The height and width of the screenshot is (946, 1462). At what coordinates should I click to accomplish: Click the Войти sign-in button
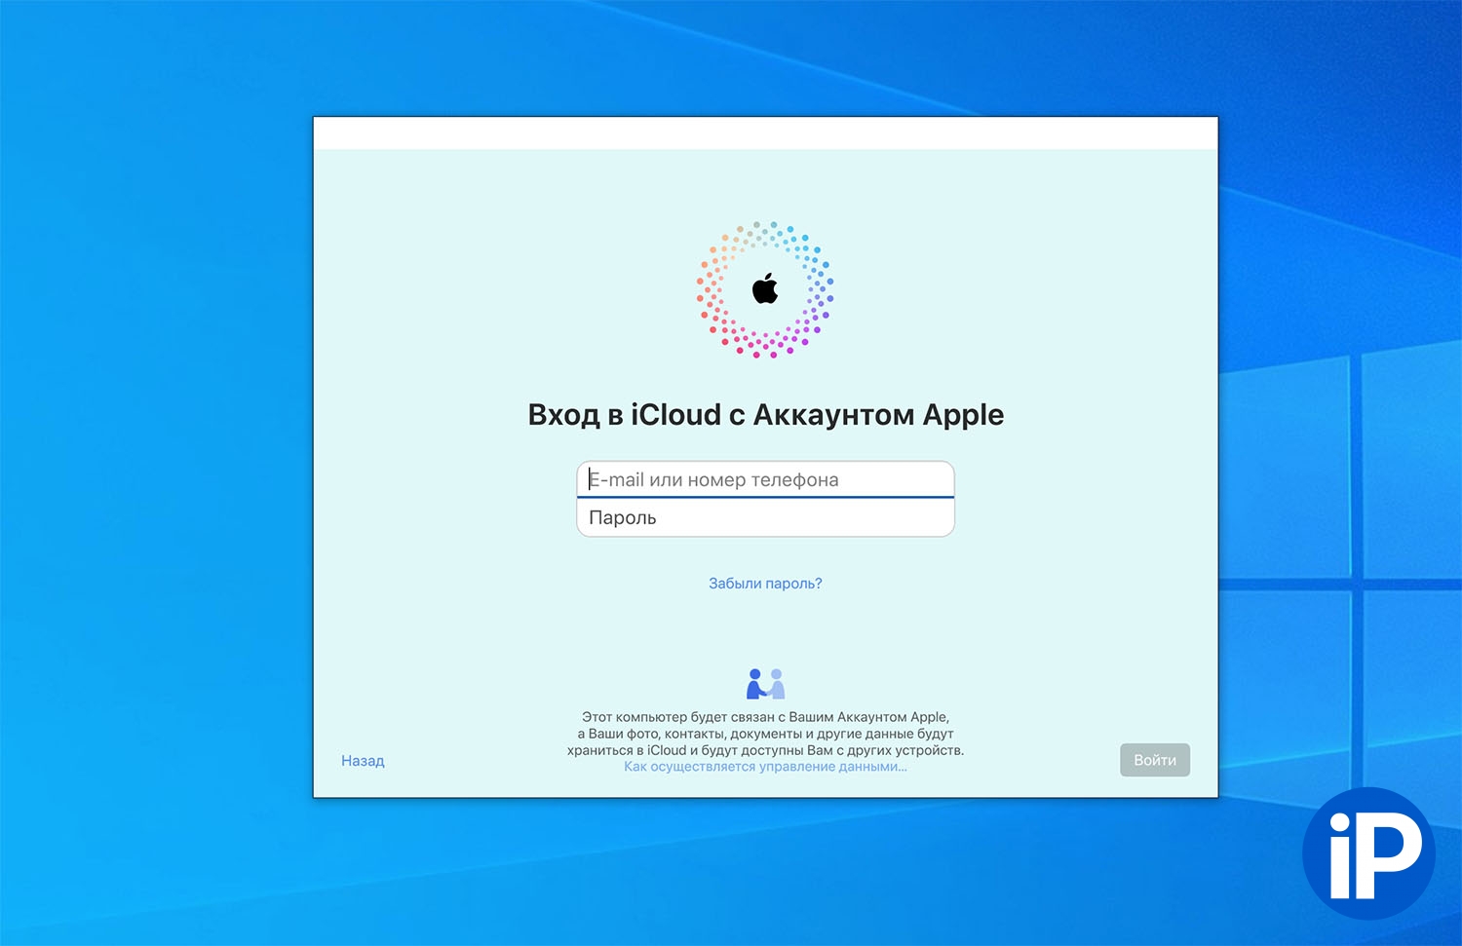(1155, 760)
